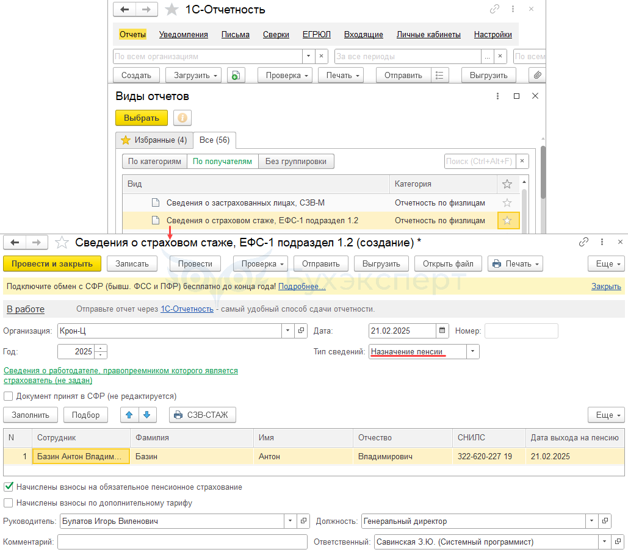Click list icon beside Отправить button
This screenshot has width=628, height=555.
click(x=440, y=75)
